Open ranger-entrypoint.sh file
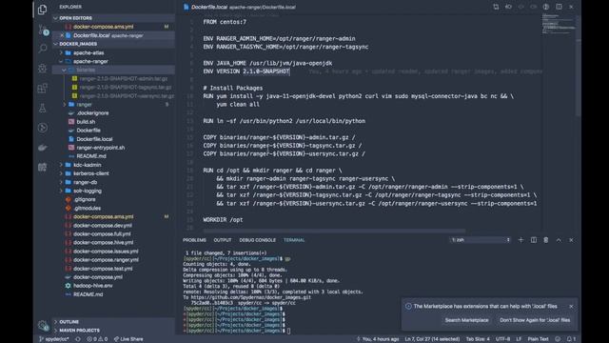The width and height of the screenshot is (609, 343). coord(101,148)
